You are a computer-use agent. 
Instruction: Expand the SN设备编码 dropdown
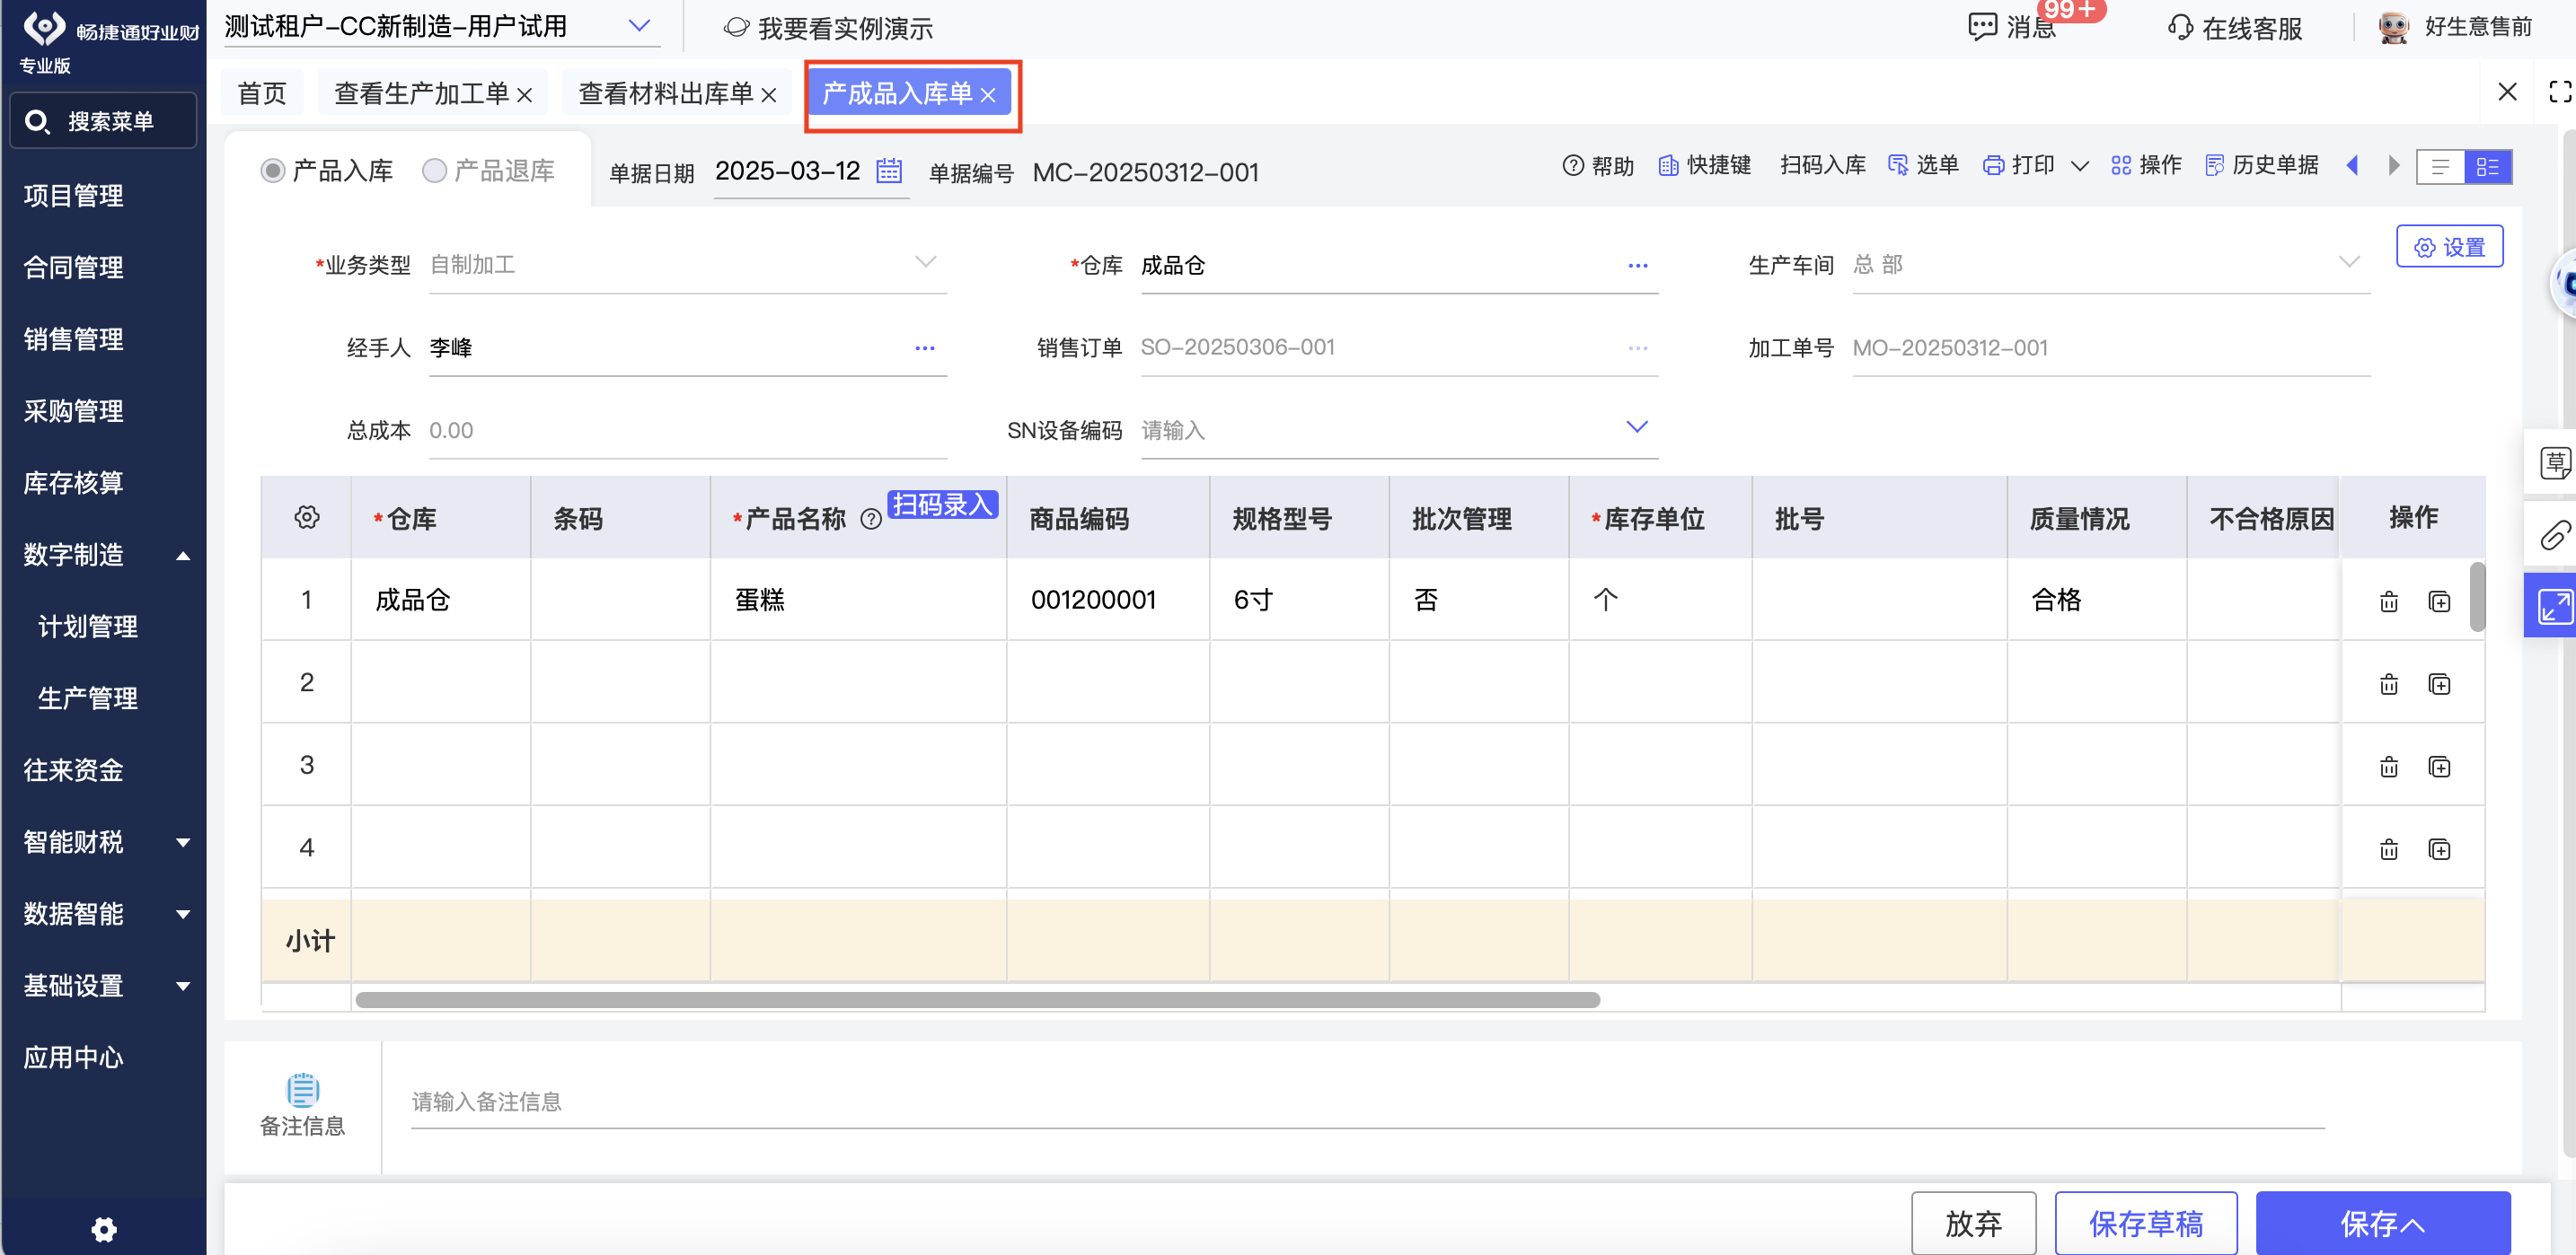(1637, 426)
